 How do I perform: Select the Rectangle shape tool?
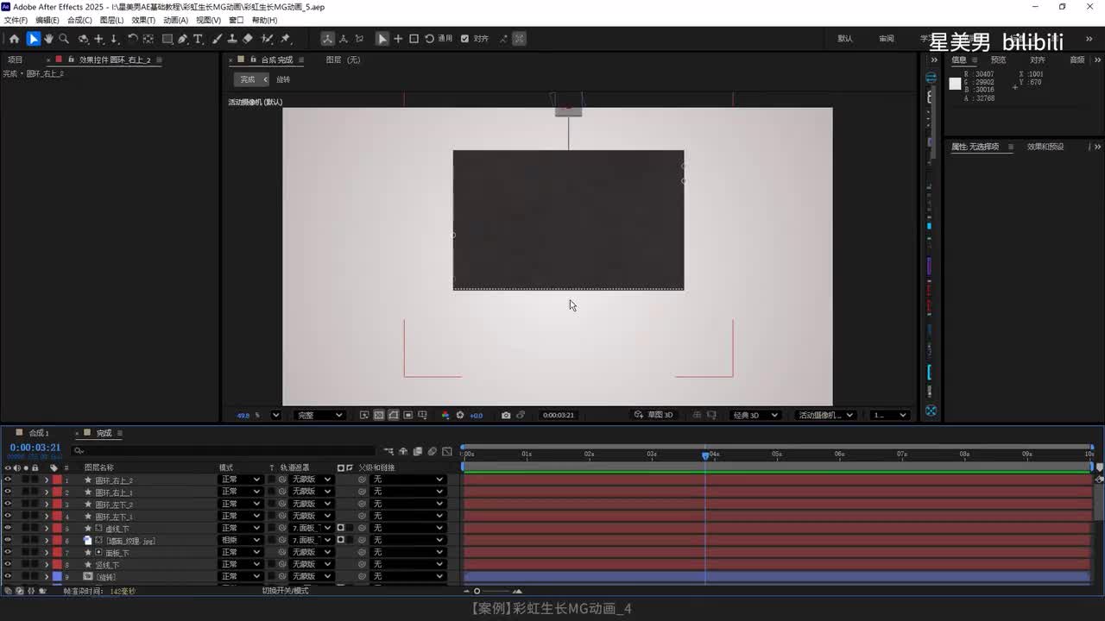click(167, 39)
